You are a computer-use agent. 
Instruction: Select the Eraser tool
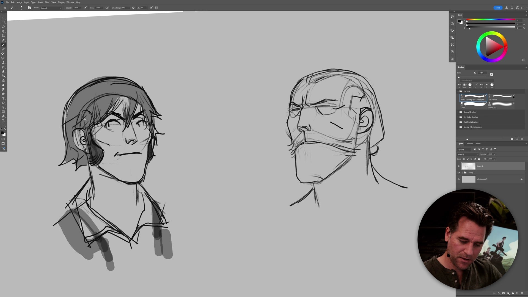3,71
